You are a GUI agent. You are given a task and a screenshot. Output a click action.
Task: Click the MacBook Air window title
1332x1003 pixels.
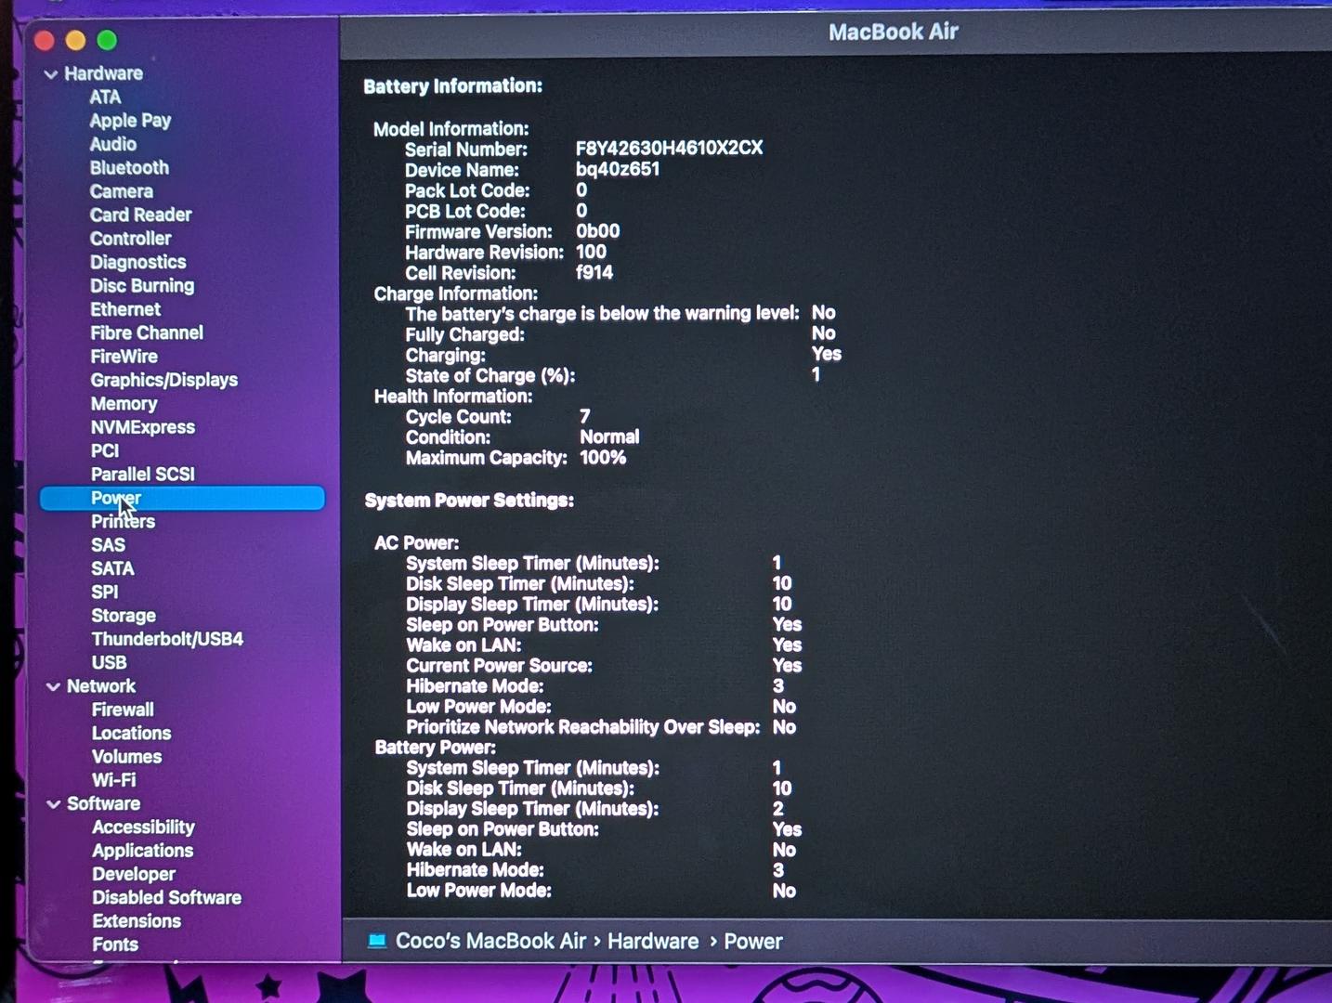coord(893,33)
